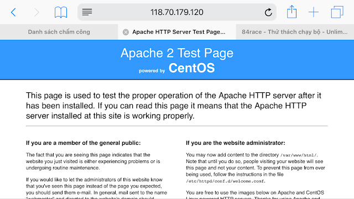The height and width of the screenshot is (199, 354).
Task: Show all tabs overview icon
Action: tap(337, 12)
